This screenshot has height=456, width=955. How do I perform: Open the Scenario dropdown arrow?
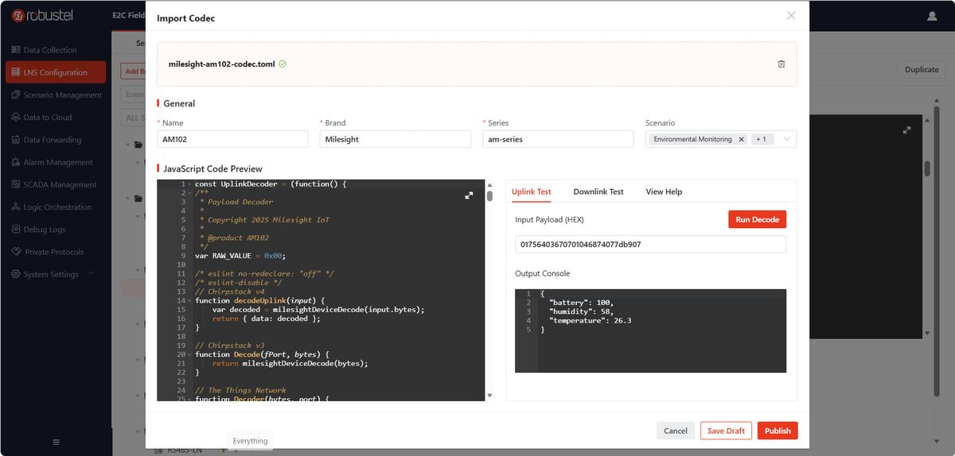(x=786, y=139)
